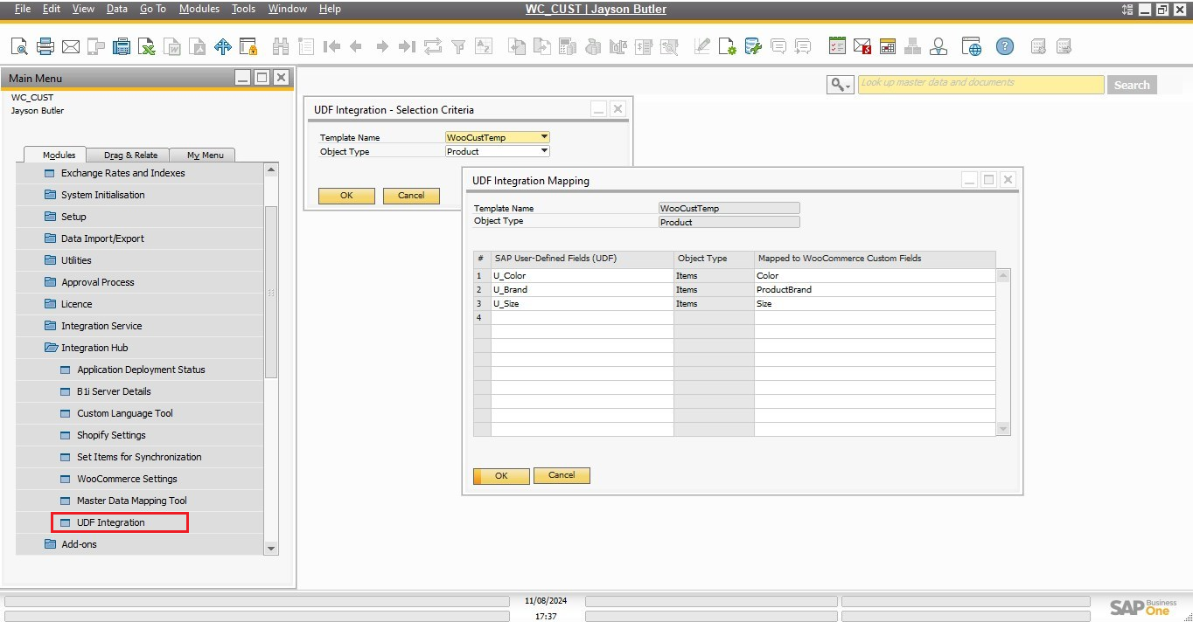The height and width of the screenshot is (622, 1193).
Task: Open the Object Type dropdown
Action: click(544, 151)
